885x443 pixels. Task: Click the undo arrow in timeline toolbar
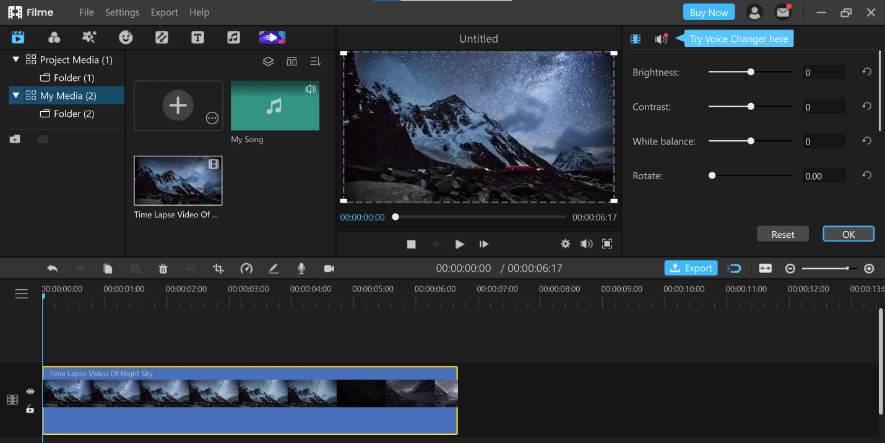[53, 268]
